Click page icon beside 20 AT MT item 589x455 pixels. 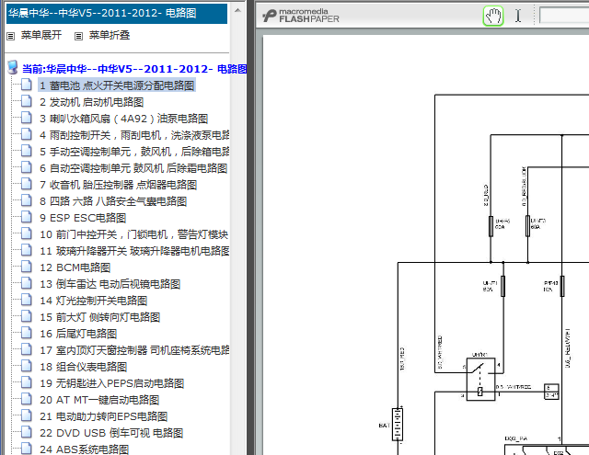[x=27, y=399]
